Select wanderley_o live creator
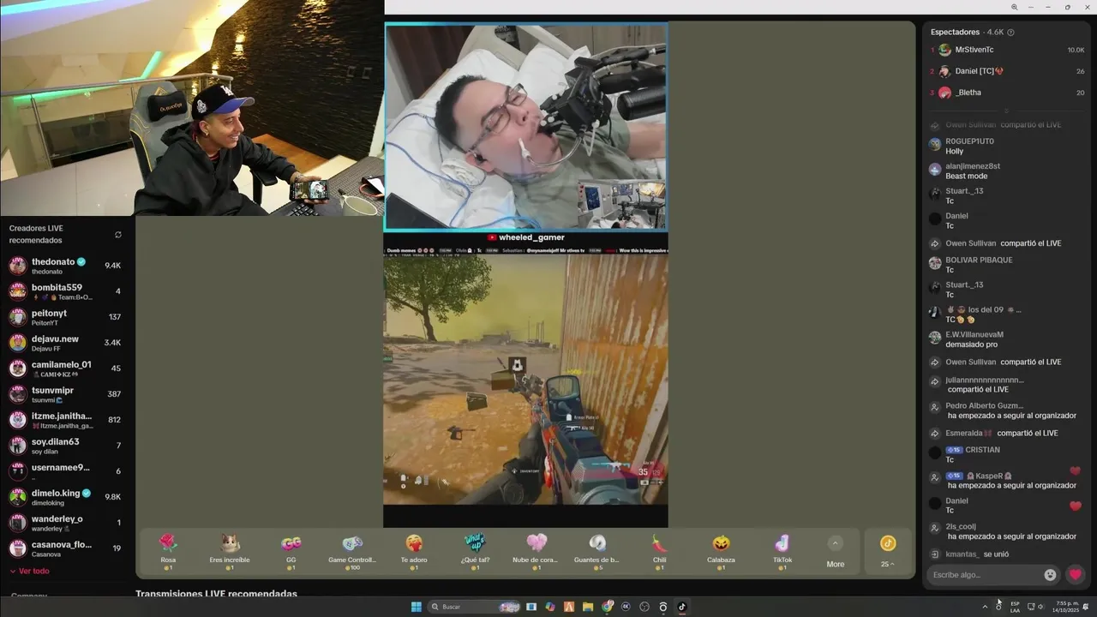 (65, 523)
